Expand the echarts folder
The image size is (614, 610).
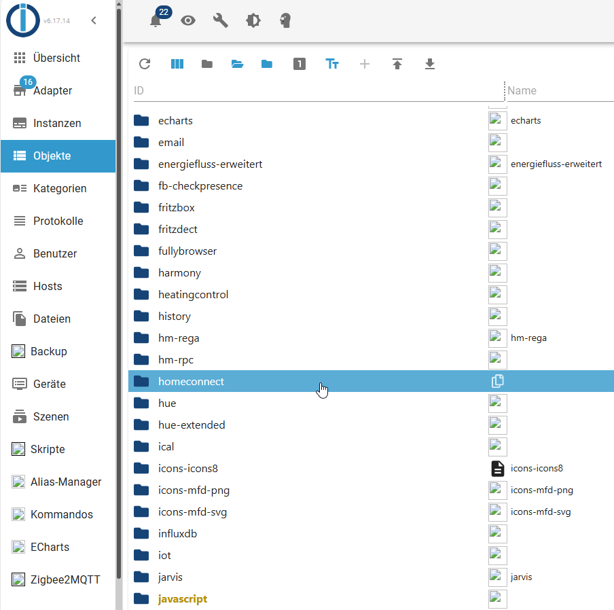pyautogui.click(x=141, y=121)
